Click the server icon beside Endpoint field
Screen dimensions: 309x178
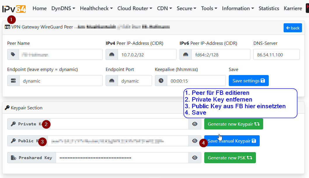coord(13,81)
